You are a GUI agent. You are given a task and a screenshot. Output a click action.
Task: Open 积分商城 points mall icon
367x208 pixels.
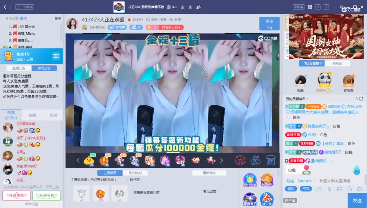coord(250,180)
